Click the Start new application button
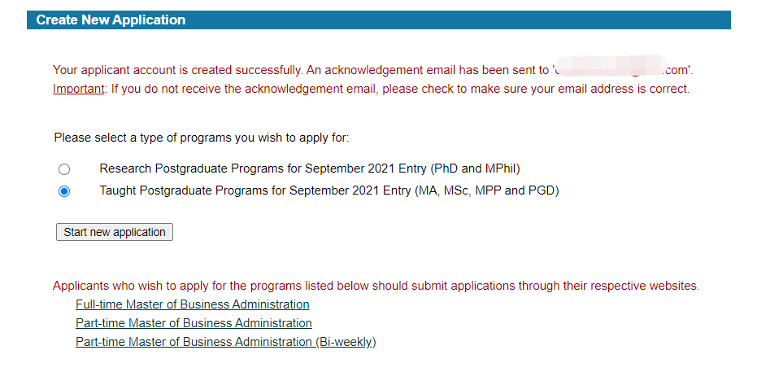This screenshot has height=372, width=757. coord(115,232)
